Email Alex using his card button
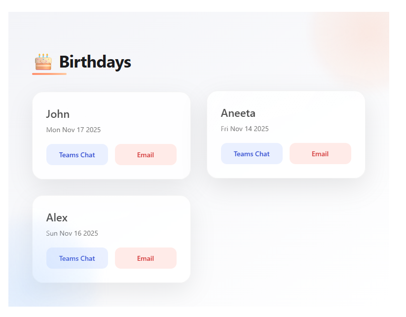This screenshot has height=317, width=406. (x=146, y=258)
